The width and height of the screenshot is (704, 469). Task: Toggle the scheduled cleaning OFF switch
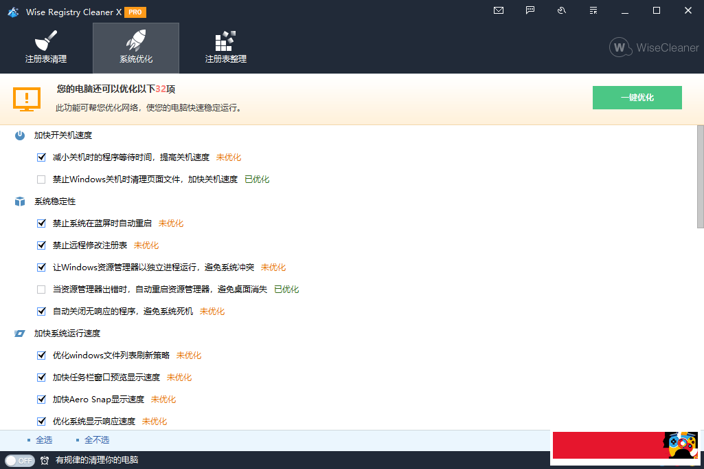point(19,460)
